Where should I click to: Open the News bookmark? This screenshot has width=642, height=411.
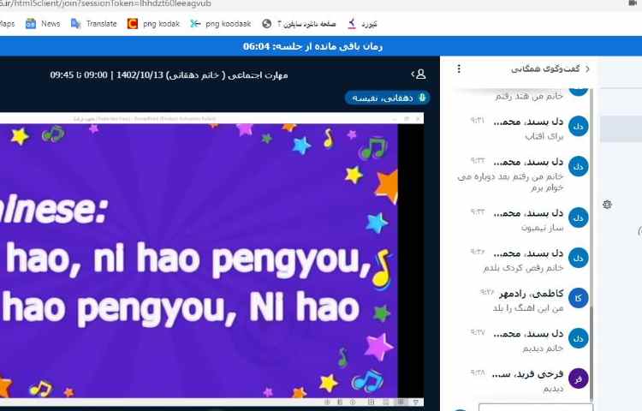(43, 24)
